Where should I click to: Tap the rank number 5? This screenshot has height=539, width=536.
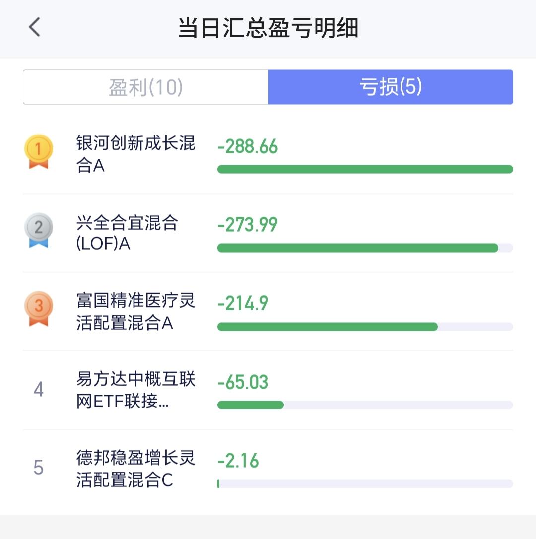(38, 468)
